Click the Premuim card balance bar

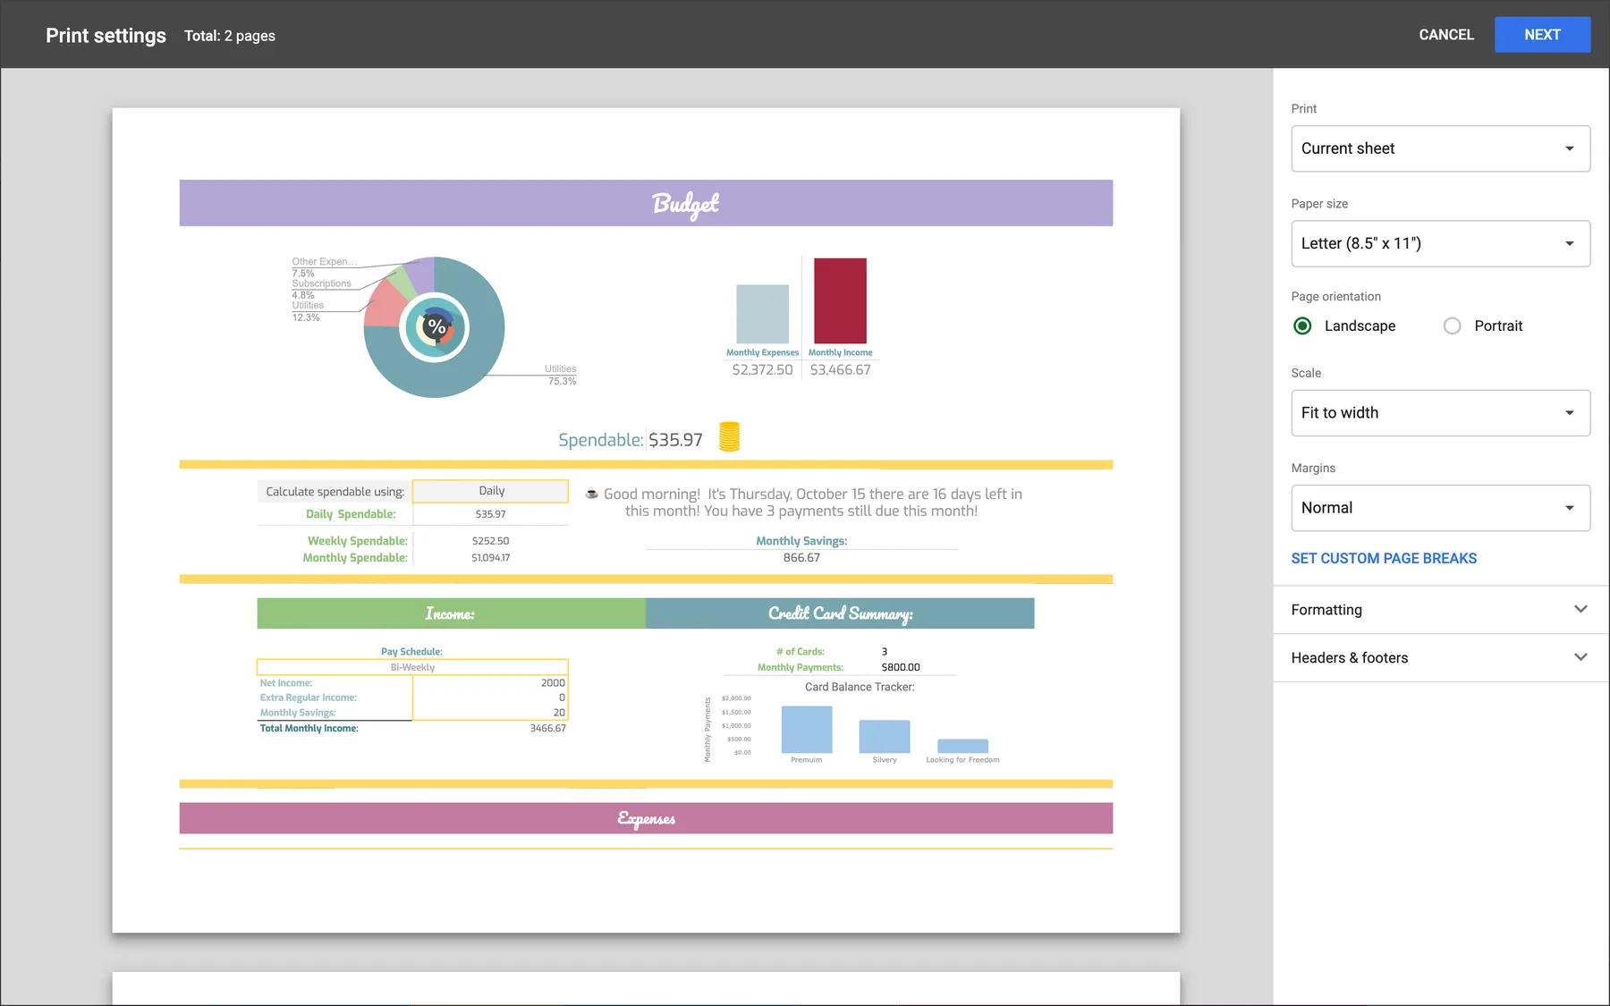point(807,730)
